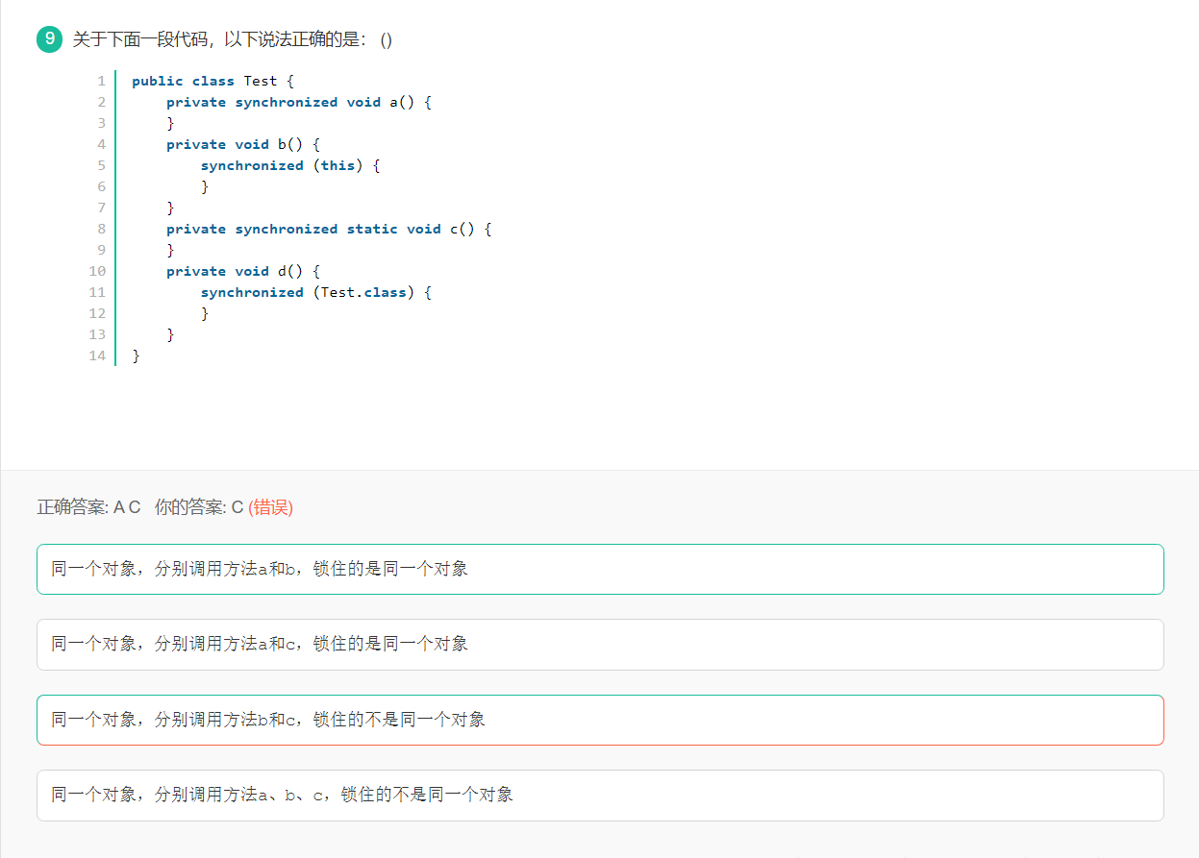
Task: Click line number 11 in code gutter
Action: (x=97, y=292)
